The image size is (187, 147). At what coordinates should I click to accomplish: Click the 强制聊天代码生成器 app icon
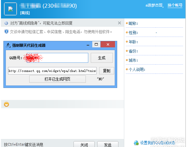click(8, 46)
